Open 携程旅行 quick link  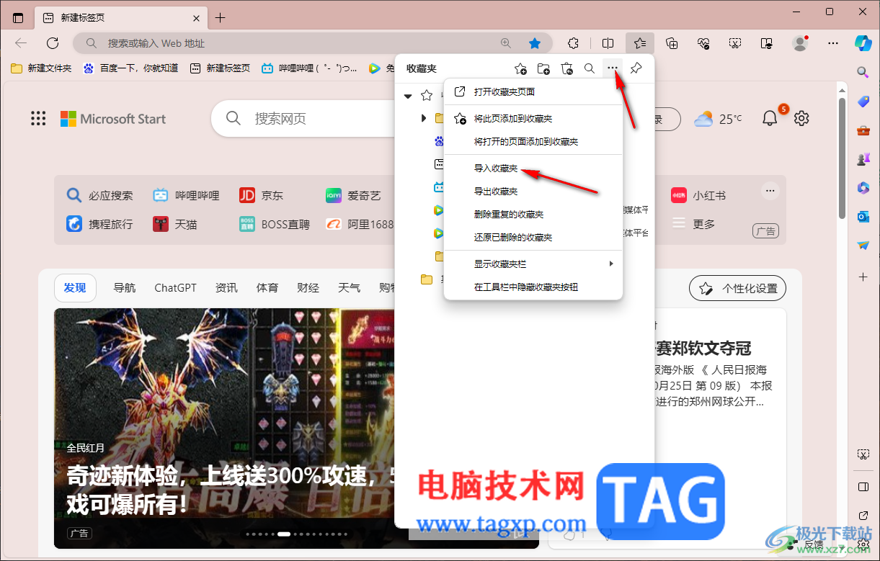pos(100,224)
